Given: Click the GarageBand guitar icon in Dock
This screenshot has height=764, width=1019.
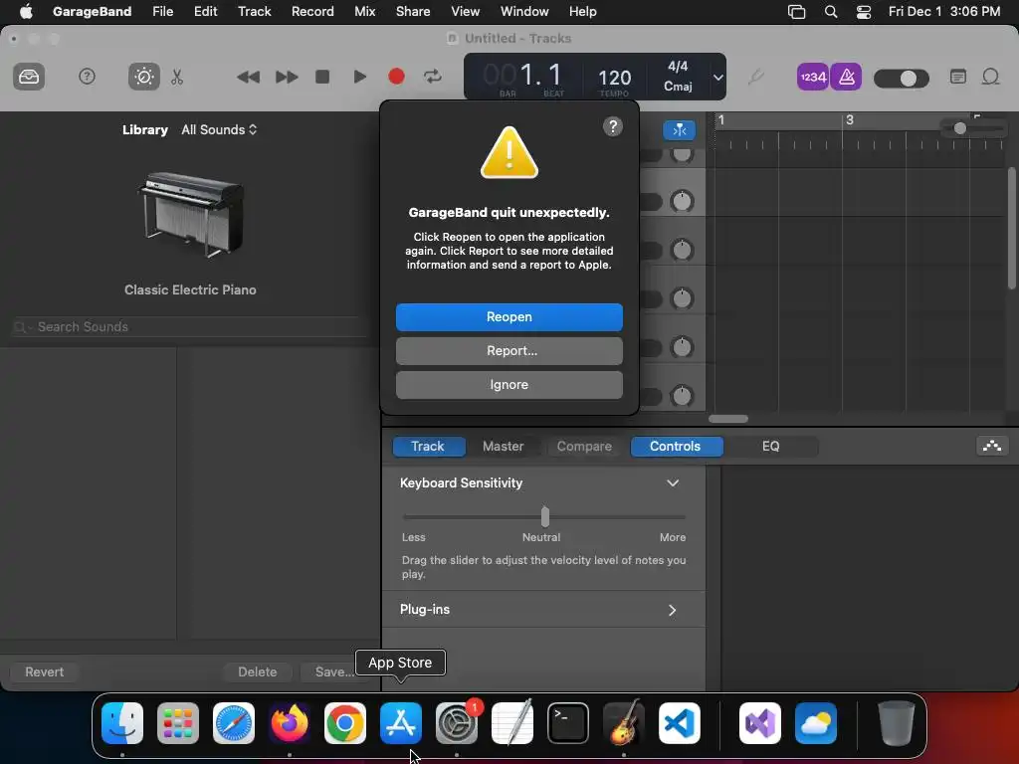Looking at the screenshot, I should tap(624, 723).
